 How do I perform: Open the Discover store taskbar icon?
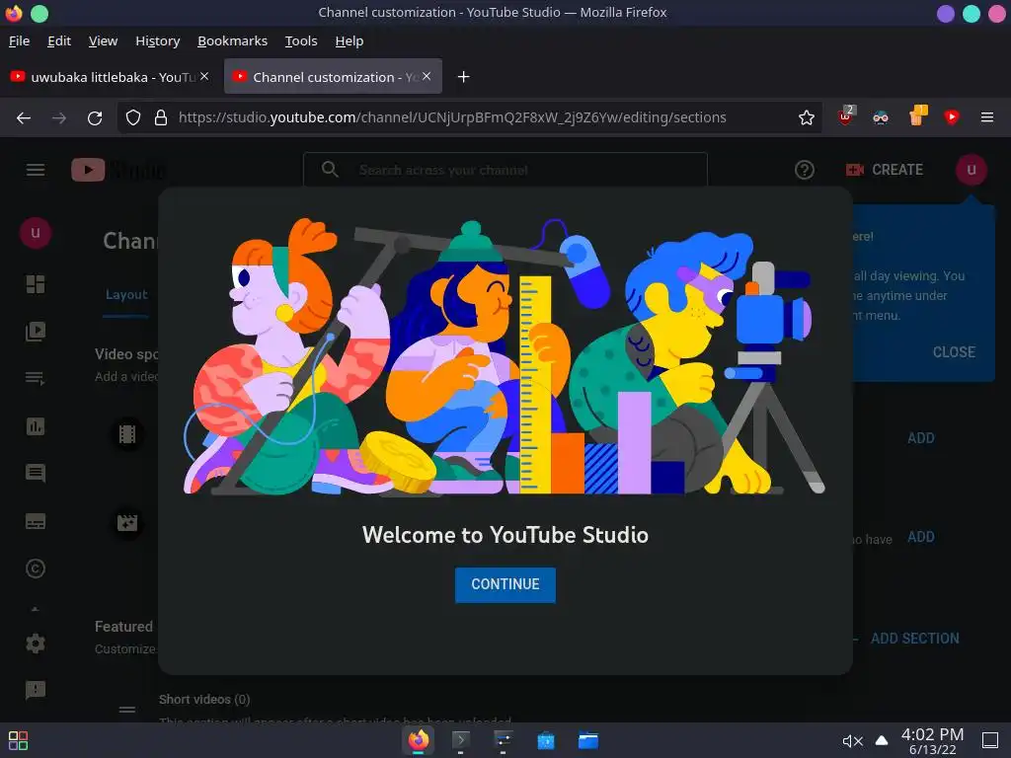[545, 740]
